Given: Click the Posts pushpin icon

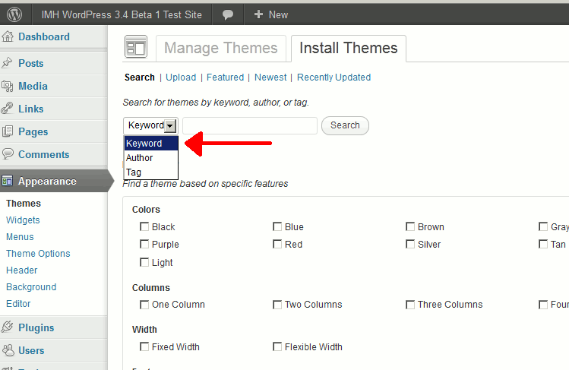Looking at the screenshot, I should (7, 63).
